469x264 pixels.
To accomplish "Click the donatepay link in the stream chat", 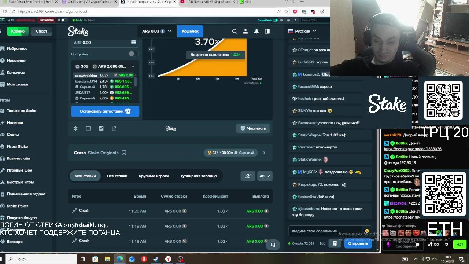I will tap(413, 149).
